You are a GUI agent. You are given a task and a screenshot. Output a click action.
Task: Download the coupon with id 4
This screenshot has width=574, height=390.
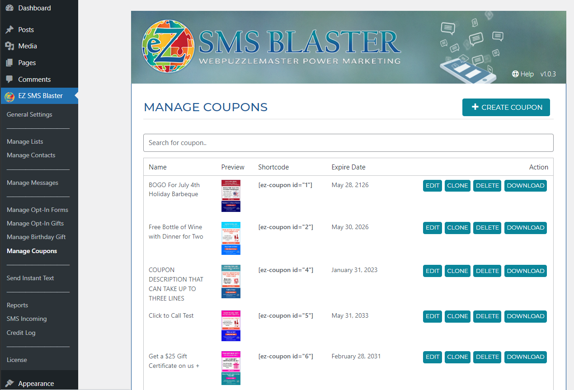pos(526,271)
